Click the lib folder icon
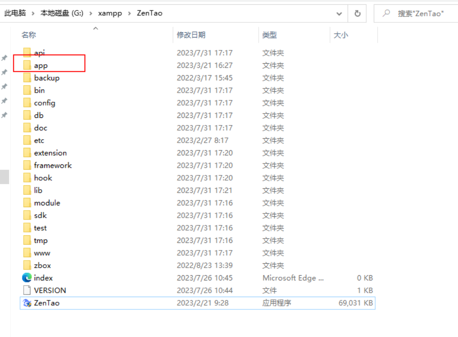 click(x=27, y=191)
